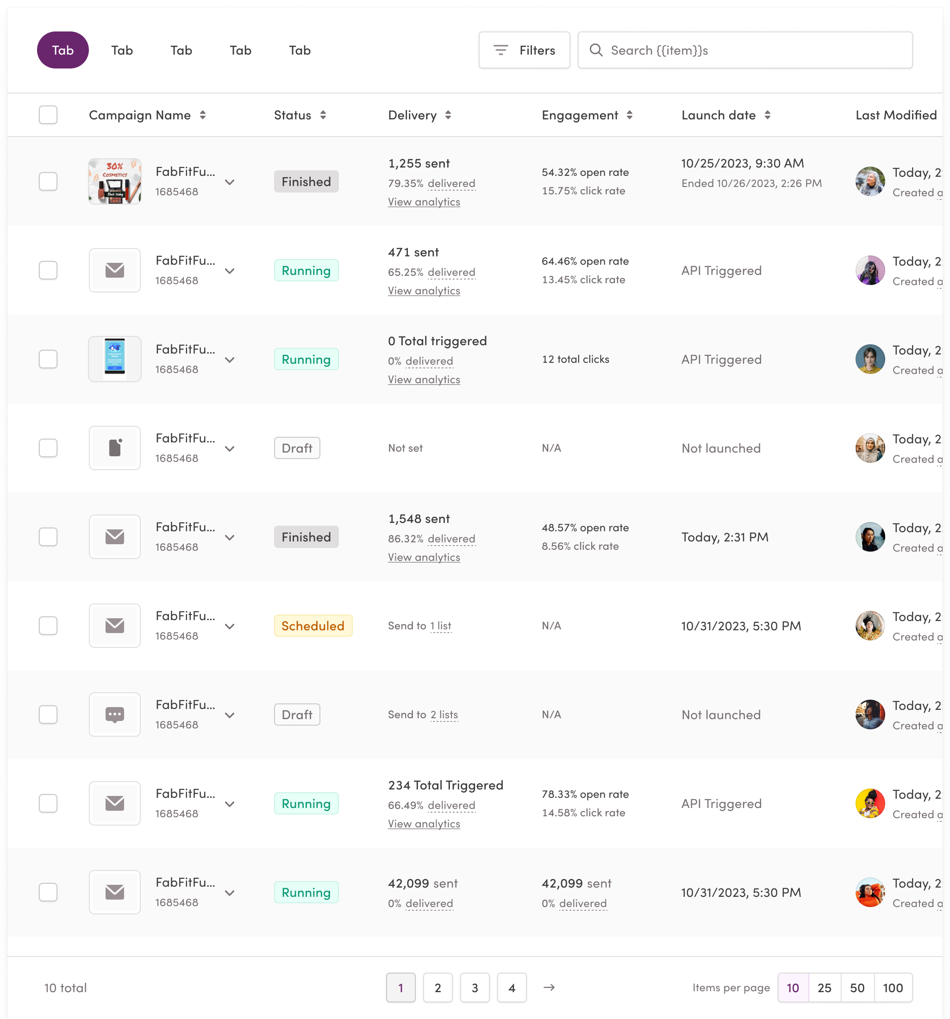Viewport: 950px width, 1019px height.
Task: Check the box for the Scheduled campaign row
Action: 48,626
